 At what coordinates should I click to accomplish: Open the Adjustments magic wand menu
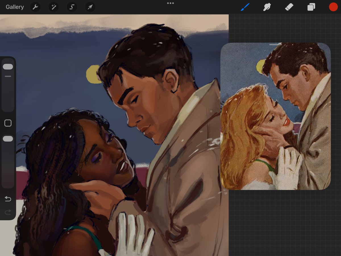[x=53, y=7]
